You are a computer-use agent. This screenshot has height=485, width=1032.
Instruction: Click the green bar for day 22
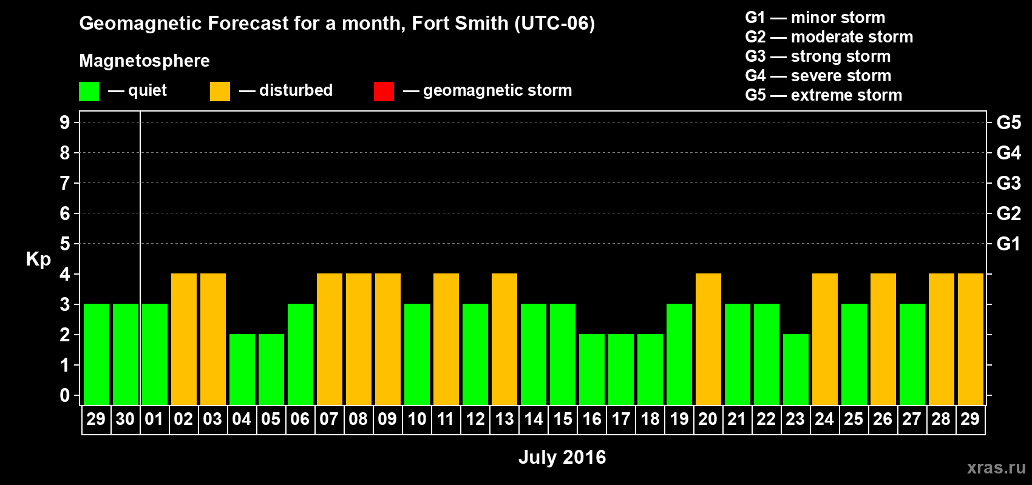[x=767, y=355]
